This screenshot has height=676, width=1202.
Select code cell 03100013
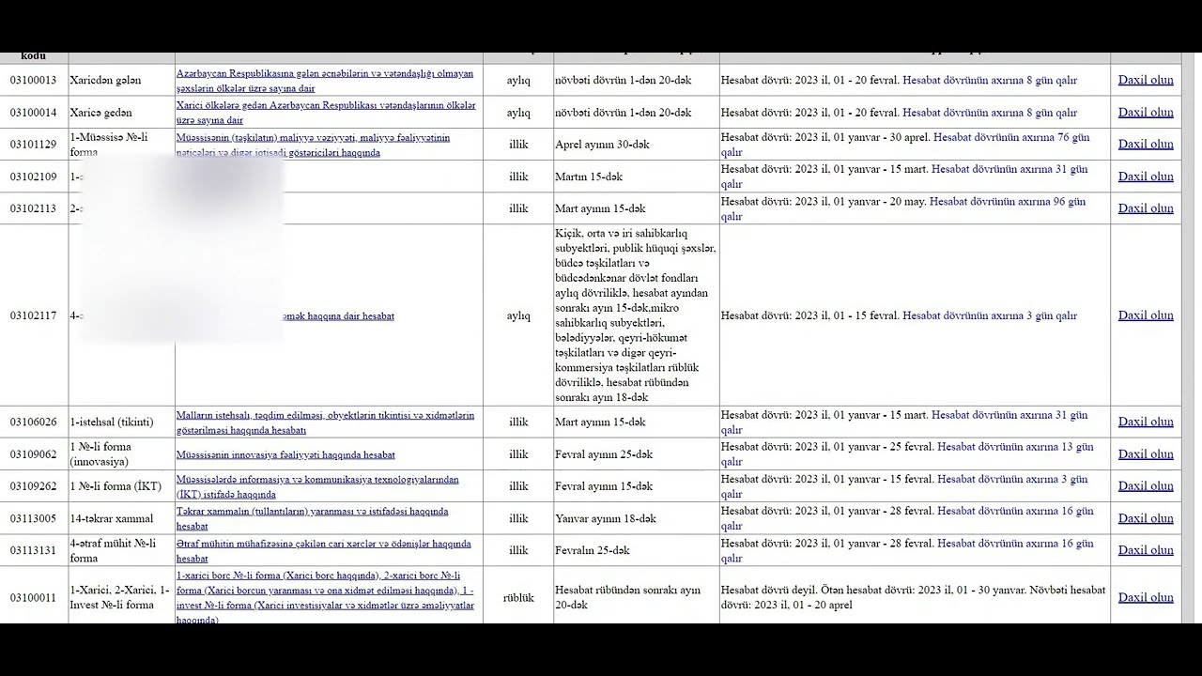(34, 80)
